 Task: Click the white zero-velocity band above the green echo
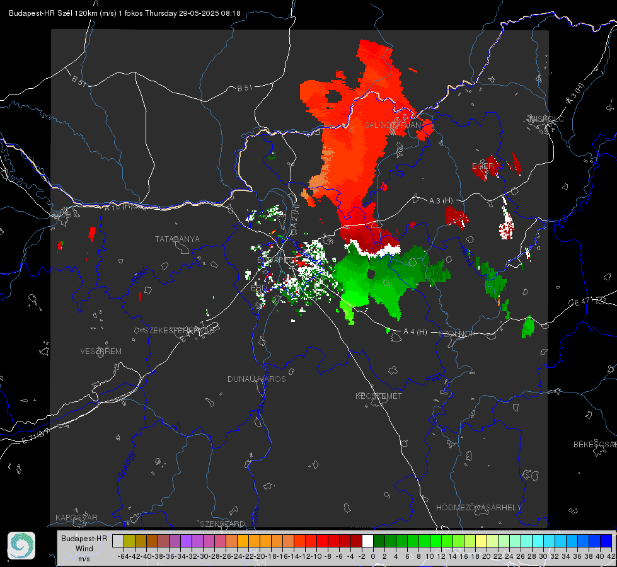[373, 249]
